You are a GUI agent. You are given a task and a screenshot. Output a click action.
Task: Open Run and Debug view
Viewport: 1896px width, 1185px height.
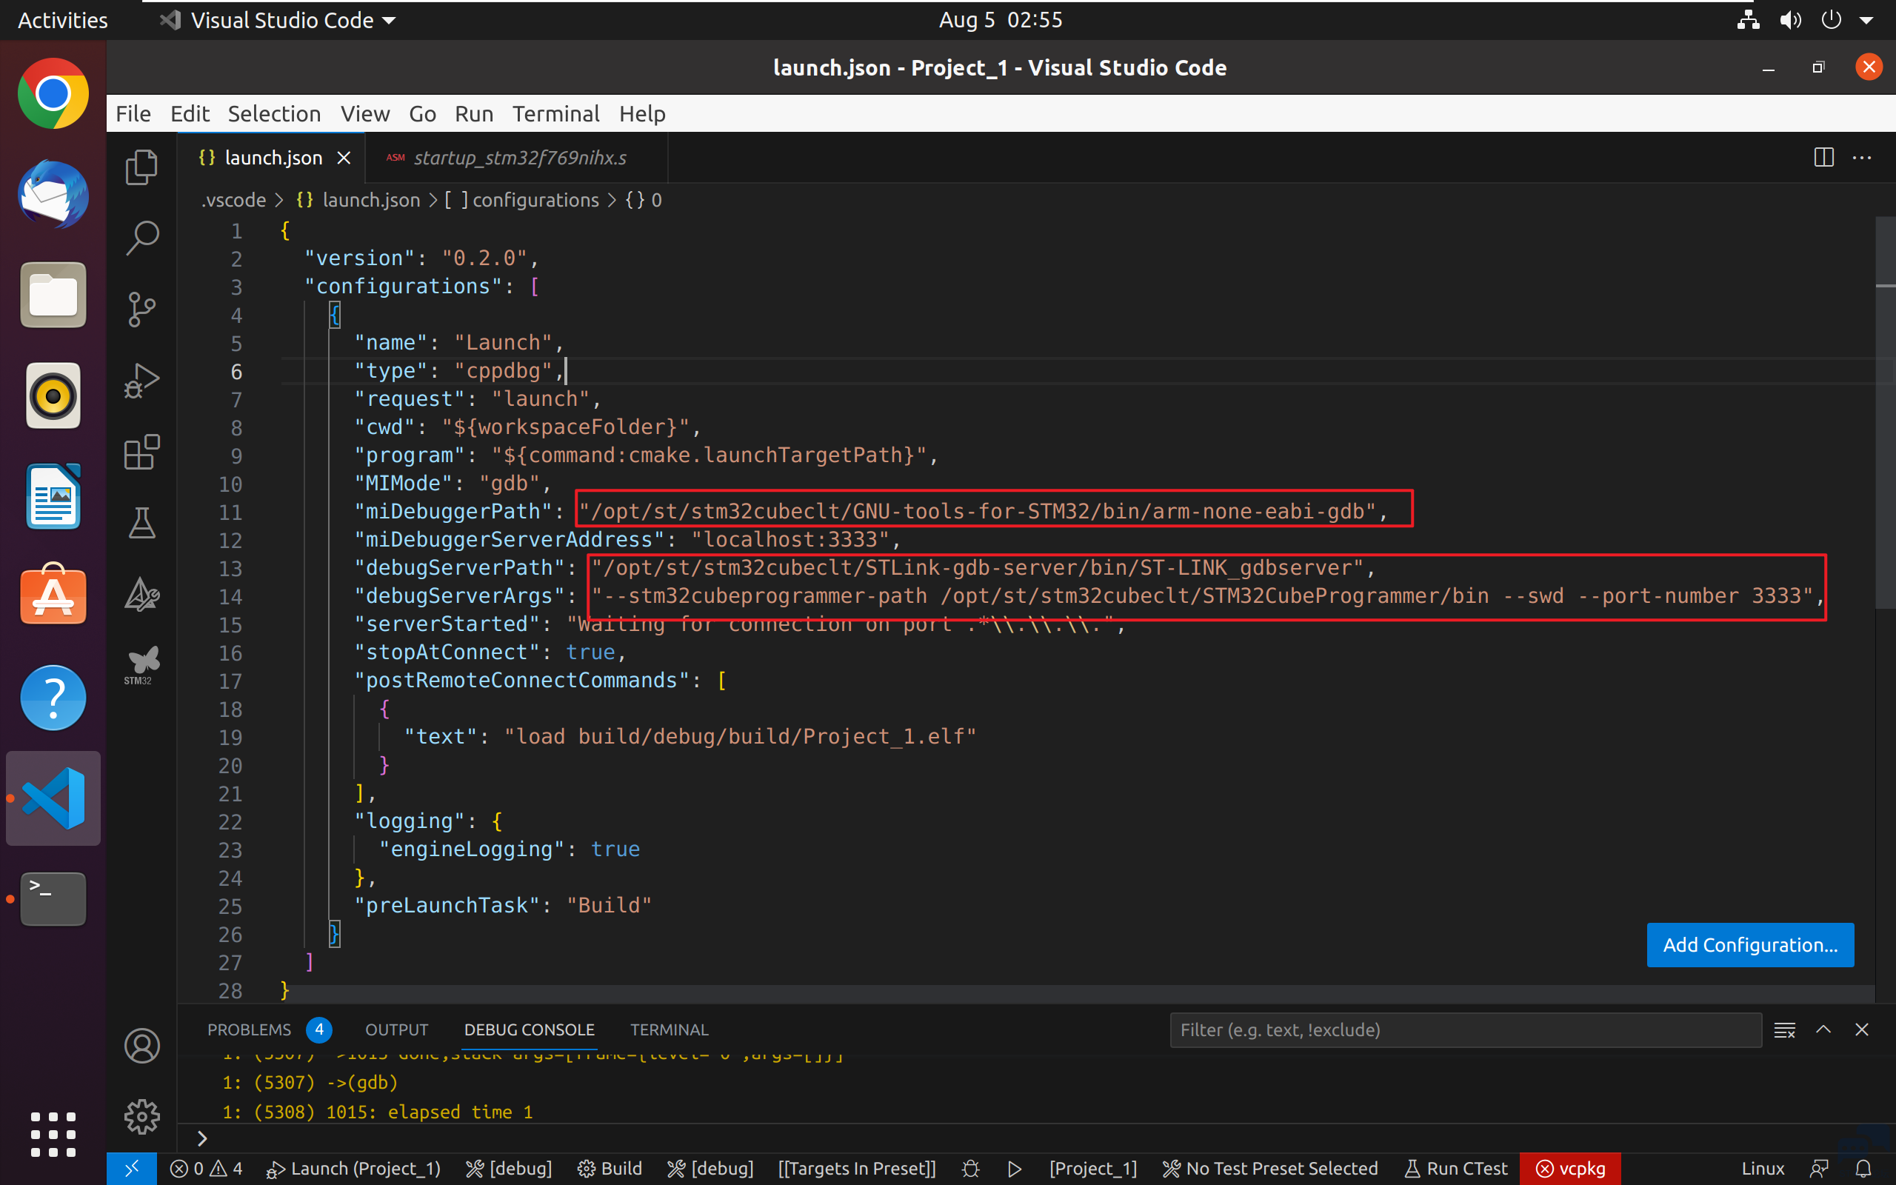(x=141, y=381)
